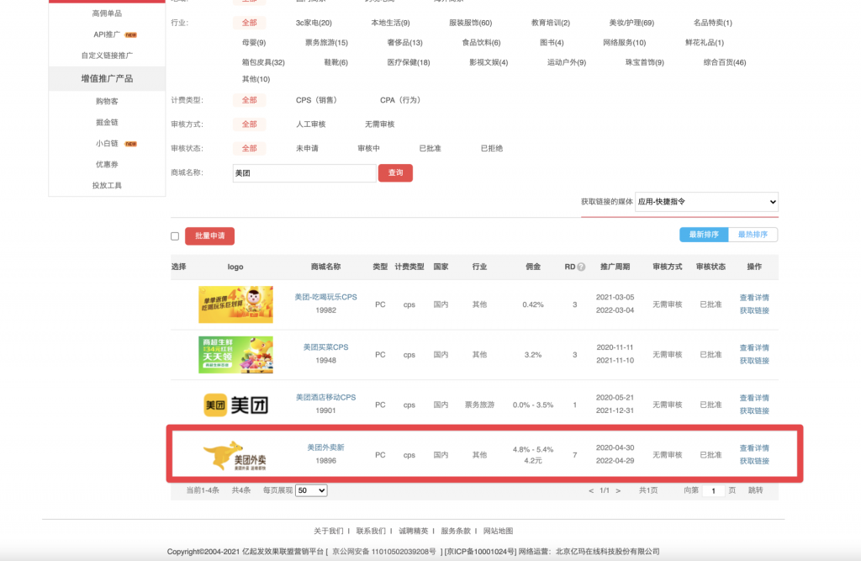
Task: Filter industry by 3c家电(20)
Action: [314, 23]
